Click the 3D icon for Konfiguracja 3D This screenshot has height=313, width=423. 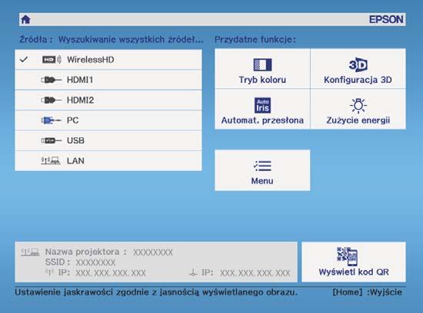pos(358,64)
